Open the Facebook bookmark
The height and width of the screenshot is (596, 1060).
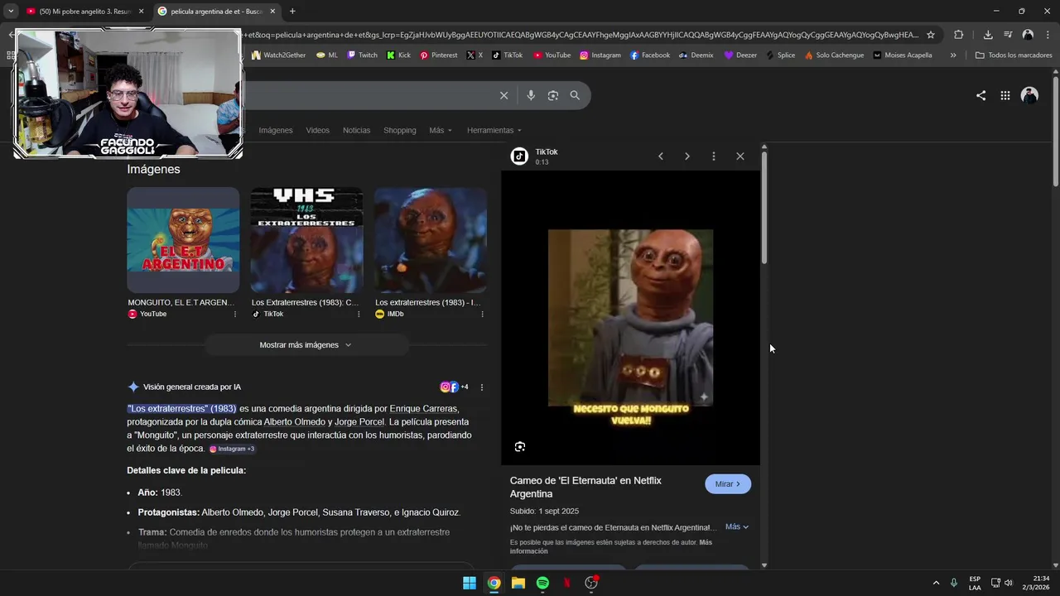click(x=649, y=55)
